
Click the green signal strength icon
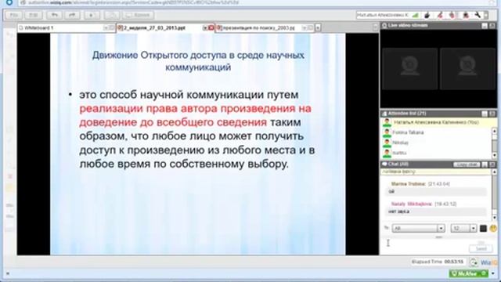416,15
